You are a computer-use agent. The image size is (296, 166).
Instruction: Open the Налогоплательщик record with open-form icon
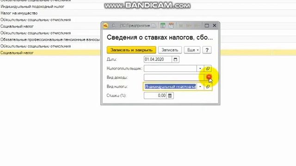point(208,69)
